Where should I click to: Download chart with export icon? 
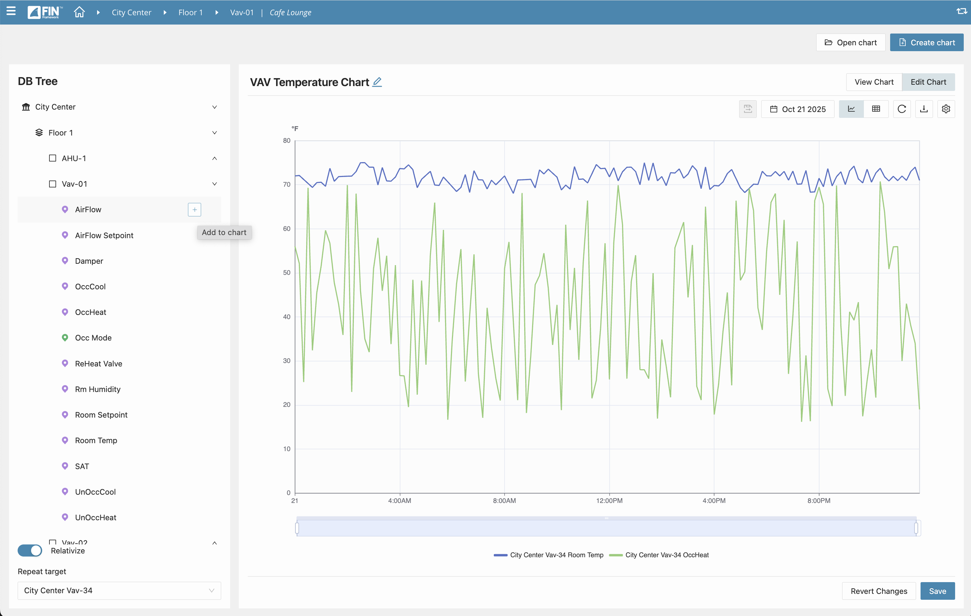(924, 109)
